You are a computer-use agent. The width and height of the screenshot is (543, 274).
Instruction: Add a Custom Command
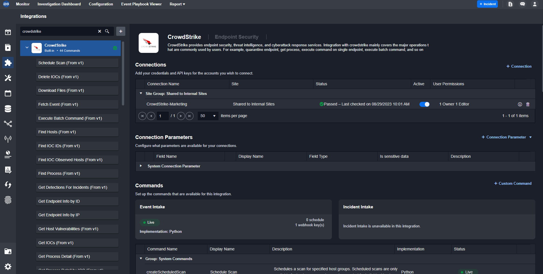[513, 183]
